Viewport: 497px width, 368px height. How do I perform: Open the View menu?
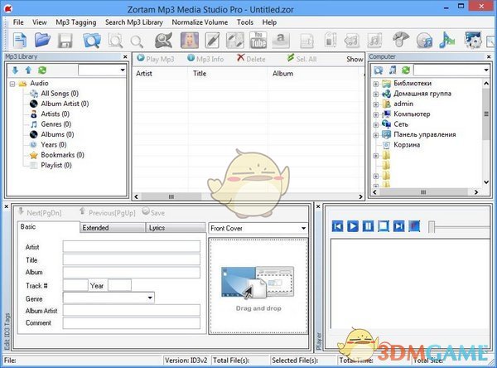point(39,22)
